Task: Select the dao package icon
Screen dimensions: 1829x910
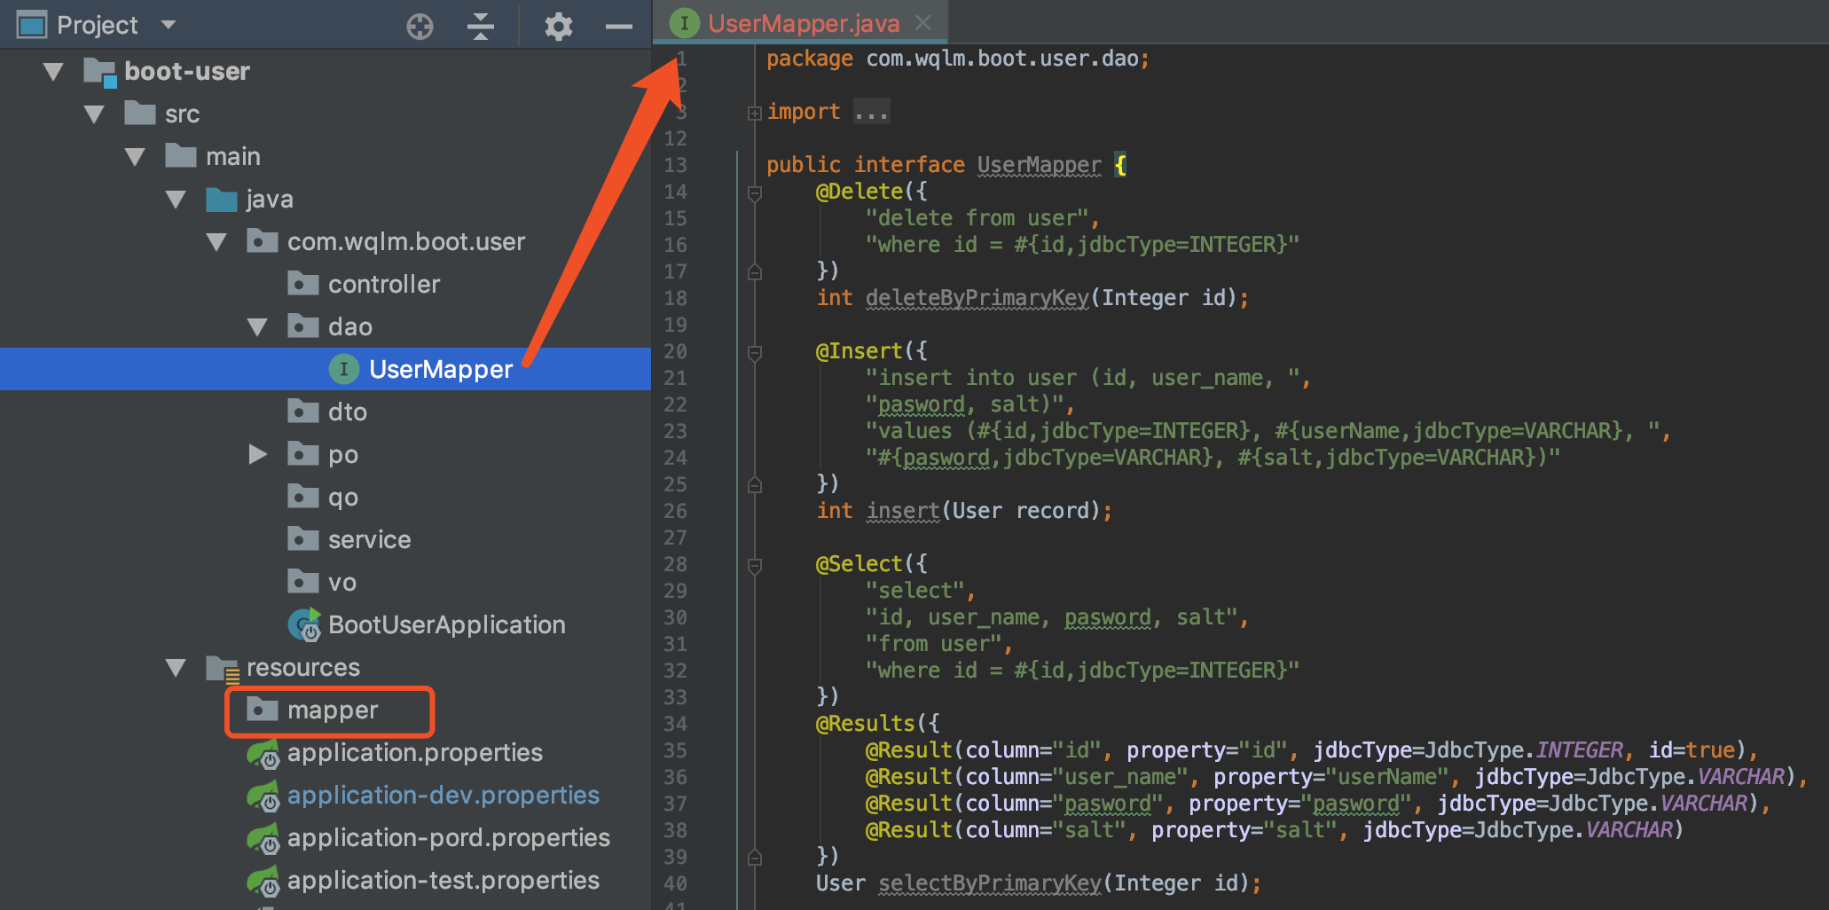Action: [x=303, y=326]
